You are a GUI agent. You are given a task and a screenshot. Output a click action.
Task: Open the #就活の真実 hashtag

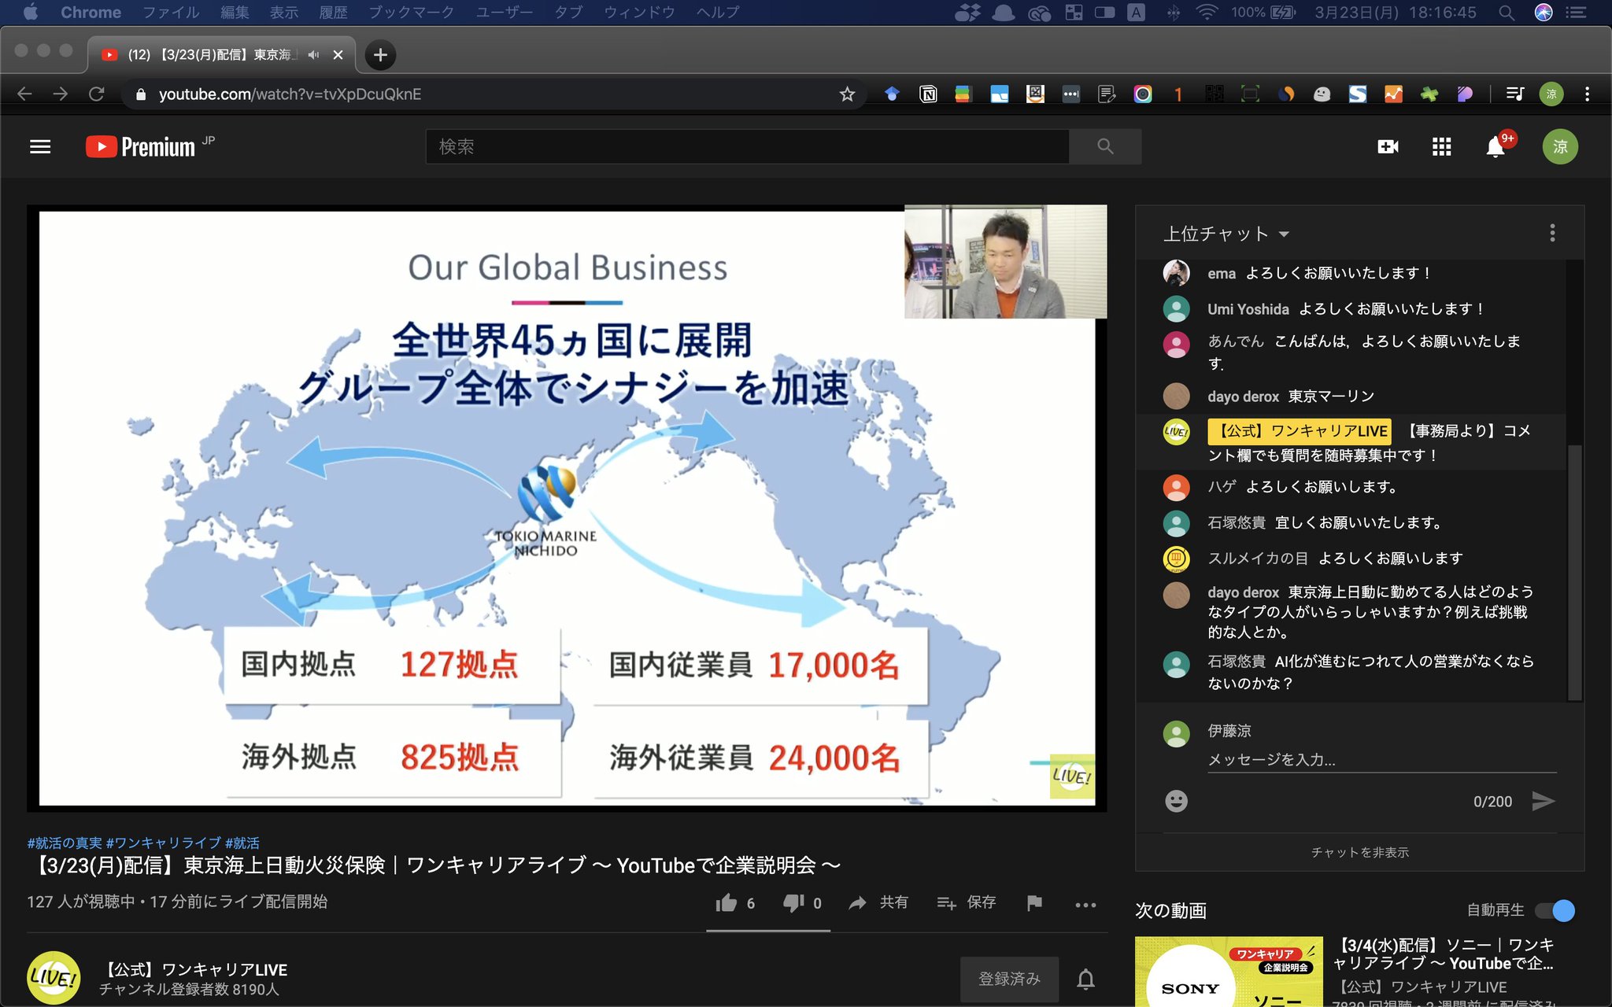(65, 843)
